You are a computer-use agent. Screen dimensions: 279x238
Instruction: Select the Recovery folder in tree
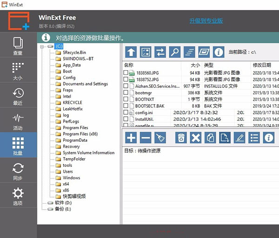point(71,146)
